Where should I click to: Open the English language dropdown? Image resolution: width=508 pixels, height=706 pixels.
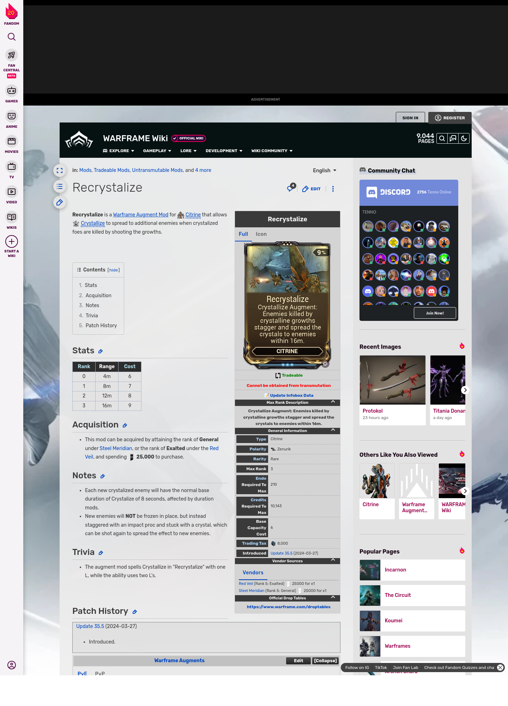click(325, 170)
